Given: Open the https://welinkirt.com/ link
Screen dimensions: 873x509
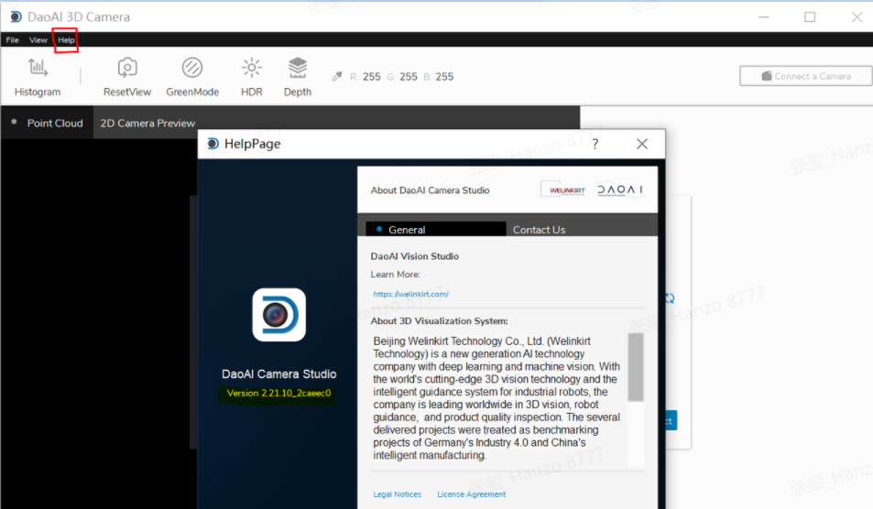Looking at the screenshot, I should pos(411,294).
